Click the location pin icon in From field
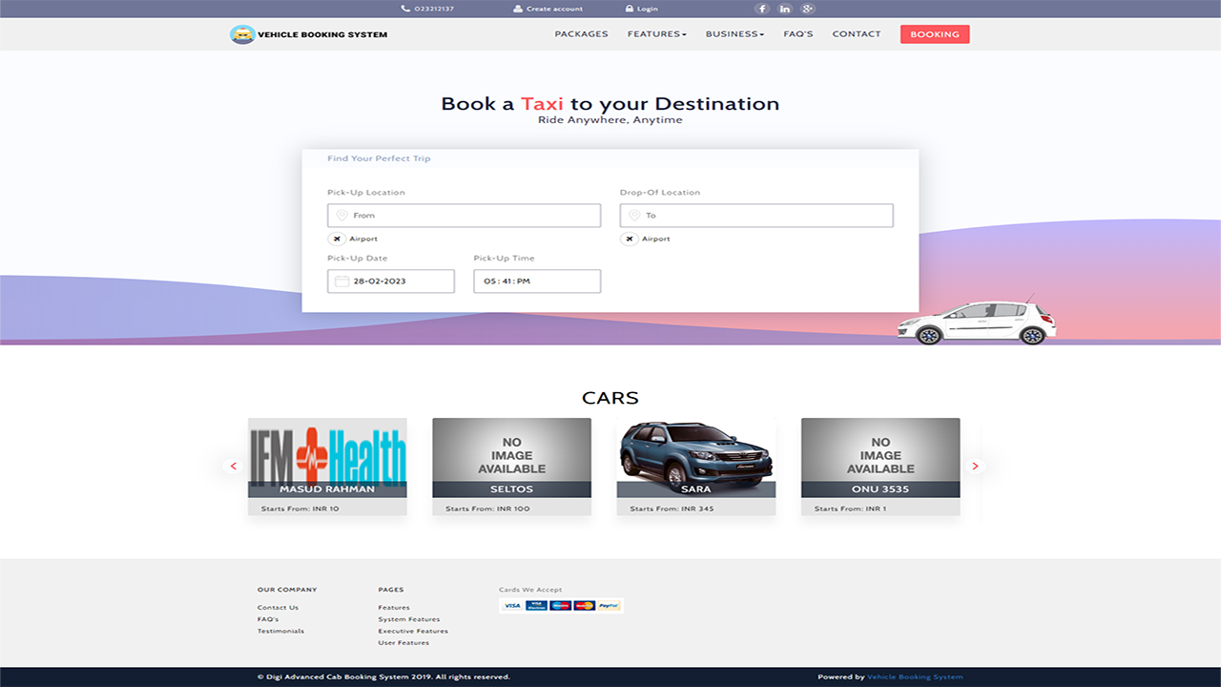1221x687 pixels. coord(343,215)
